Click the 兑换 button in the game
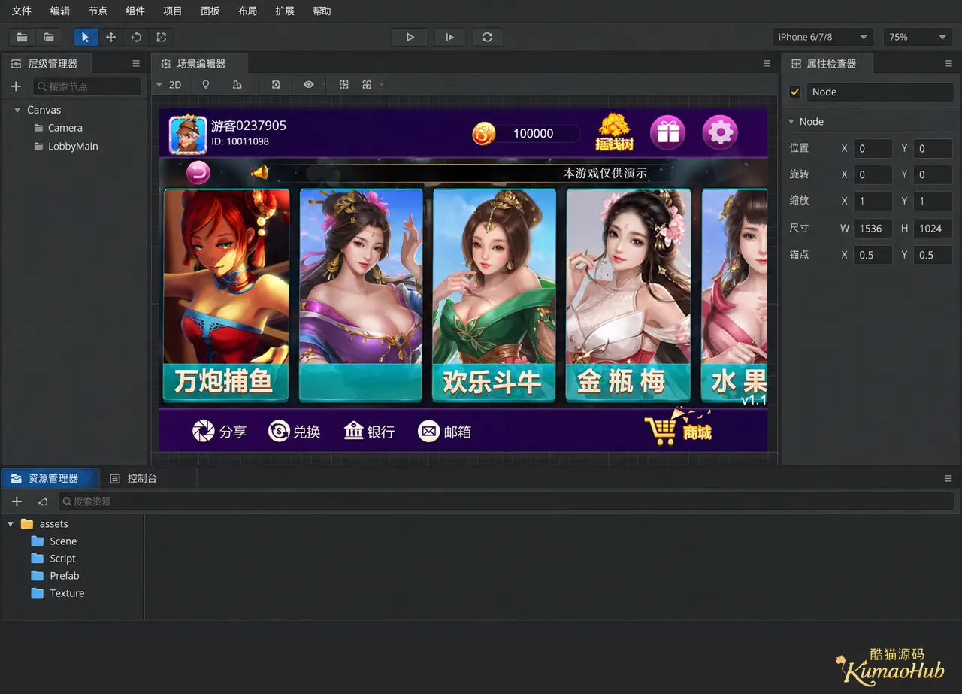This screenshot has height=694, width=962. point(294,432)
